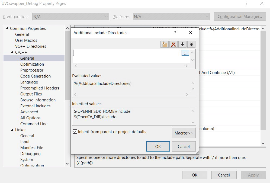Image resolution: width=270 pixels, height=183 pixels.
Task: Open help in Additional Include Directories dialog
Action: click(175, 33)
